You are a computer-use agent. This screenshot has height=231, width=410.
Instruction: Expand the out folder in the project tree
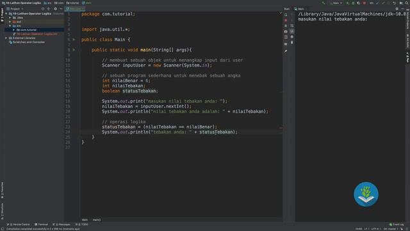click(10, 22)
